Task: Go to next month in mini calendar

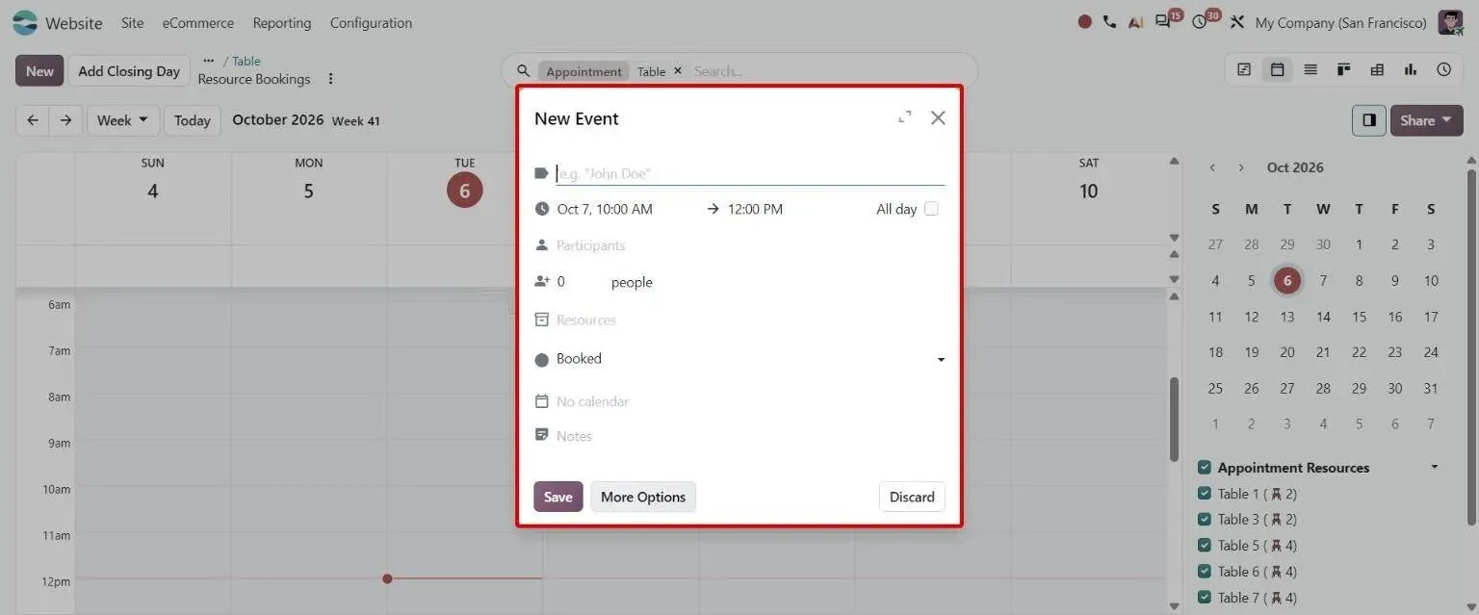Action: click(1241, 167)
